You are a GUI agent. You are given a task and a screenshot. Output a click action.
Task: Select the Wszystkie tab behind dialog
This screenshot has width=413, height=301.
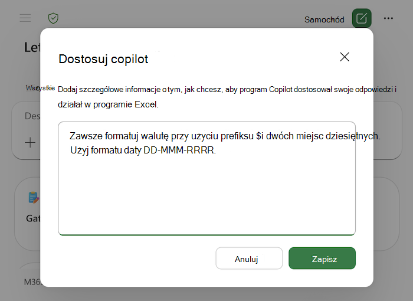(x=40, y=88)
